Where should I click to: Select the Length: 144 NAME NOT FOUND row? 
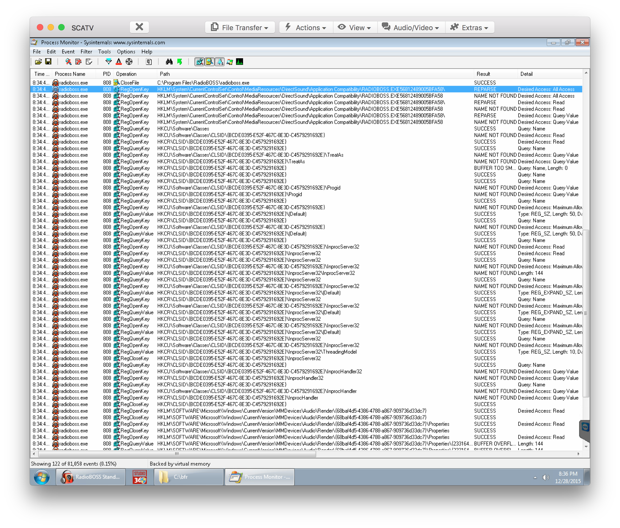click(x=307, y=273)
